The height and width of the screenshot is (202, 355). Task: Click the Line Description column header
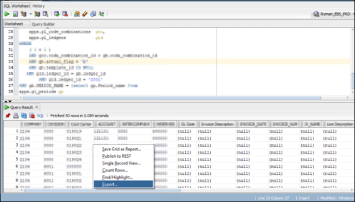339,125
